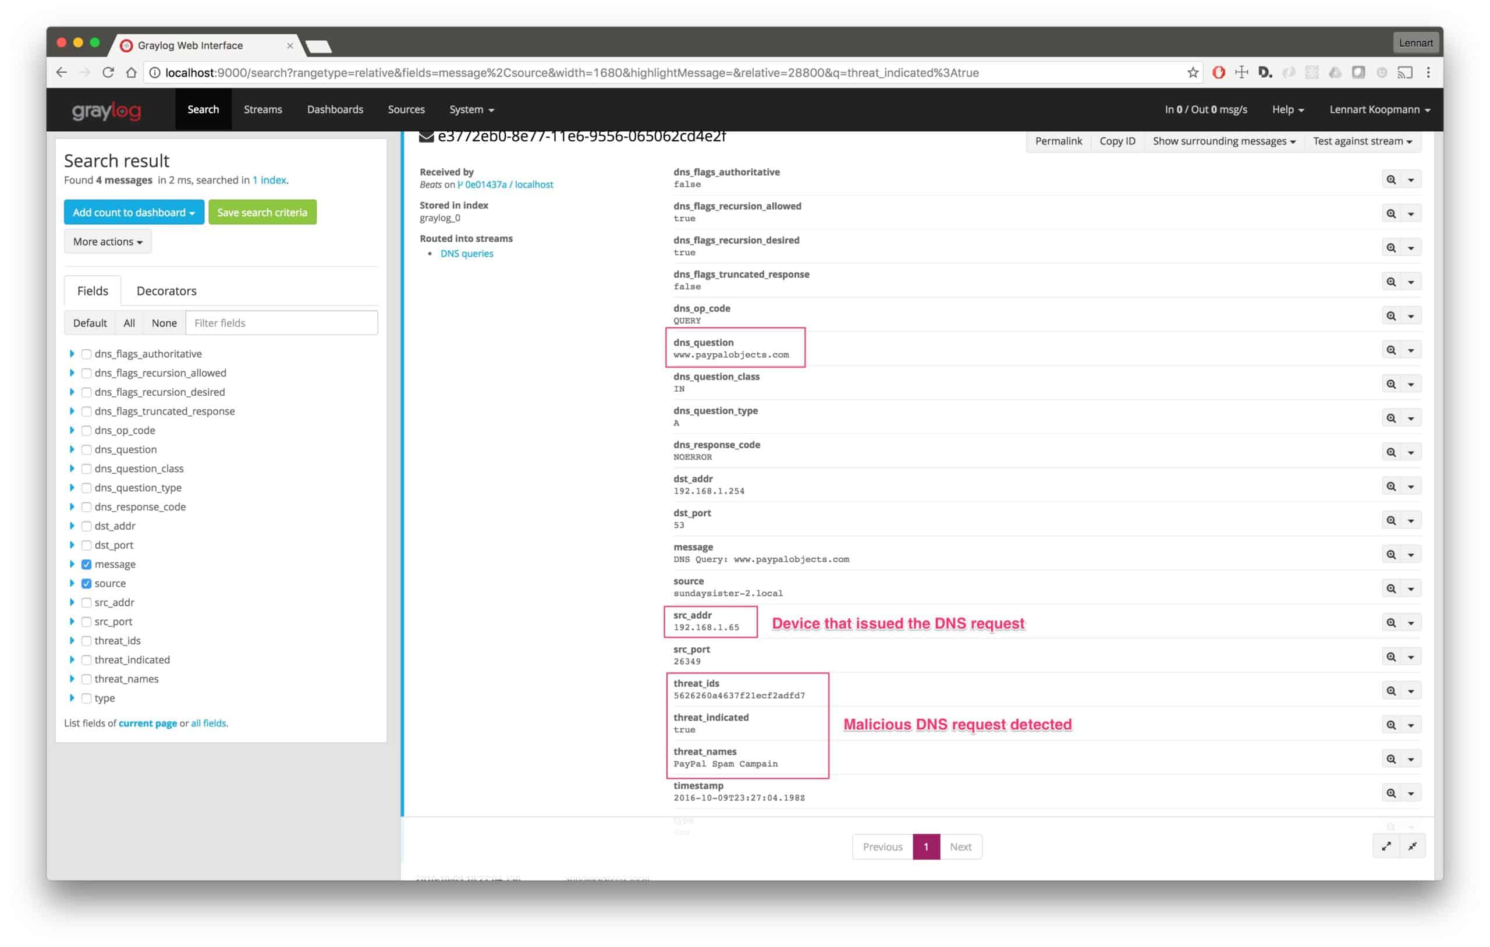Click the Graylog logo

[x=107, y=110]
